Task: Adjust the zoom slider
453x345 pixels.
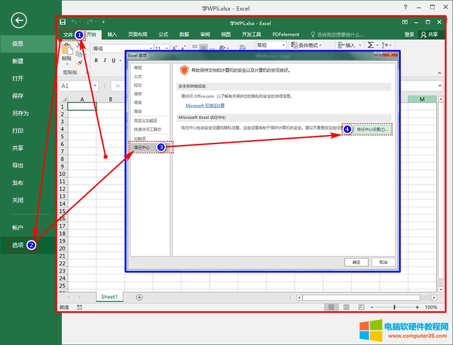Action: click(395, 307)
